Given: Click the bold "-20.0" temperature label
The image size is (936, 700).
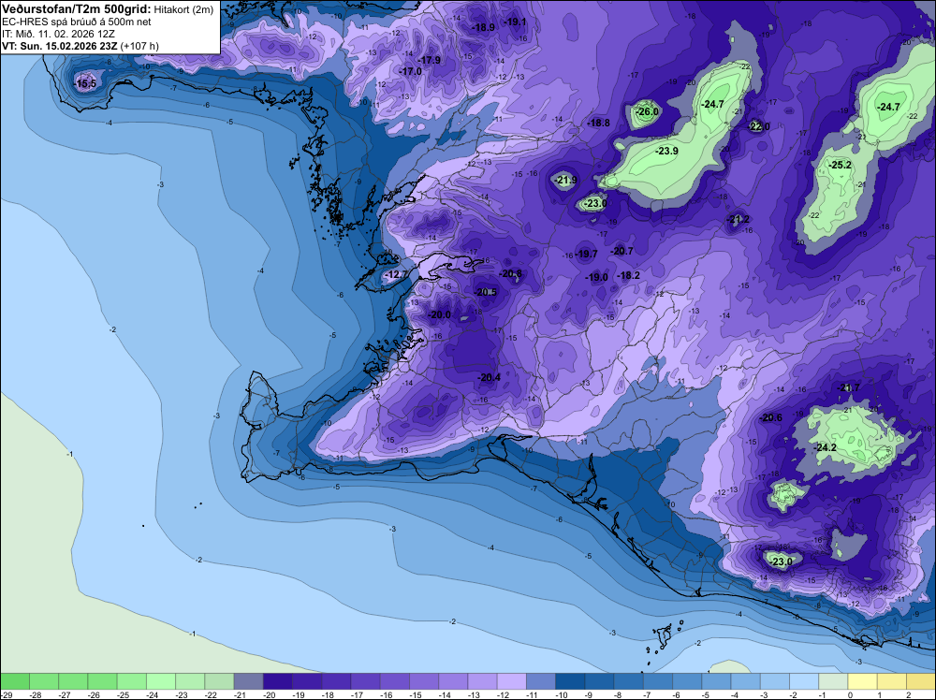Looking at the screenshot, I should pos(439,314).
